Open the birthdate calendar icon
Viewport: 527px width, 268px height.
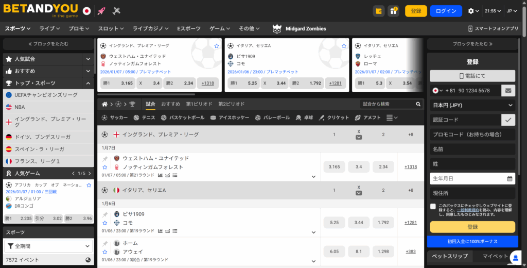[x=510, y=178]
